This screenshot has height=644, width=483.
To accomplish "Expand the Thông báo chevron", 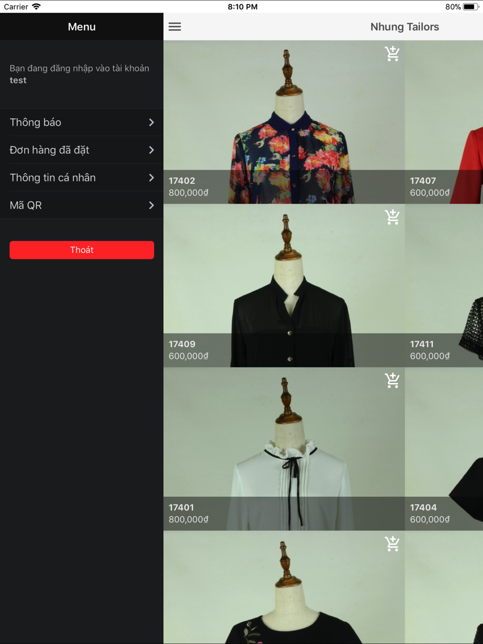I will (151, 122).
